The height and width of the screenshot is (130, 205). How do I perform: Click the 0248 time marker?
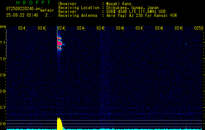(159, 28)
